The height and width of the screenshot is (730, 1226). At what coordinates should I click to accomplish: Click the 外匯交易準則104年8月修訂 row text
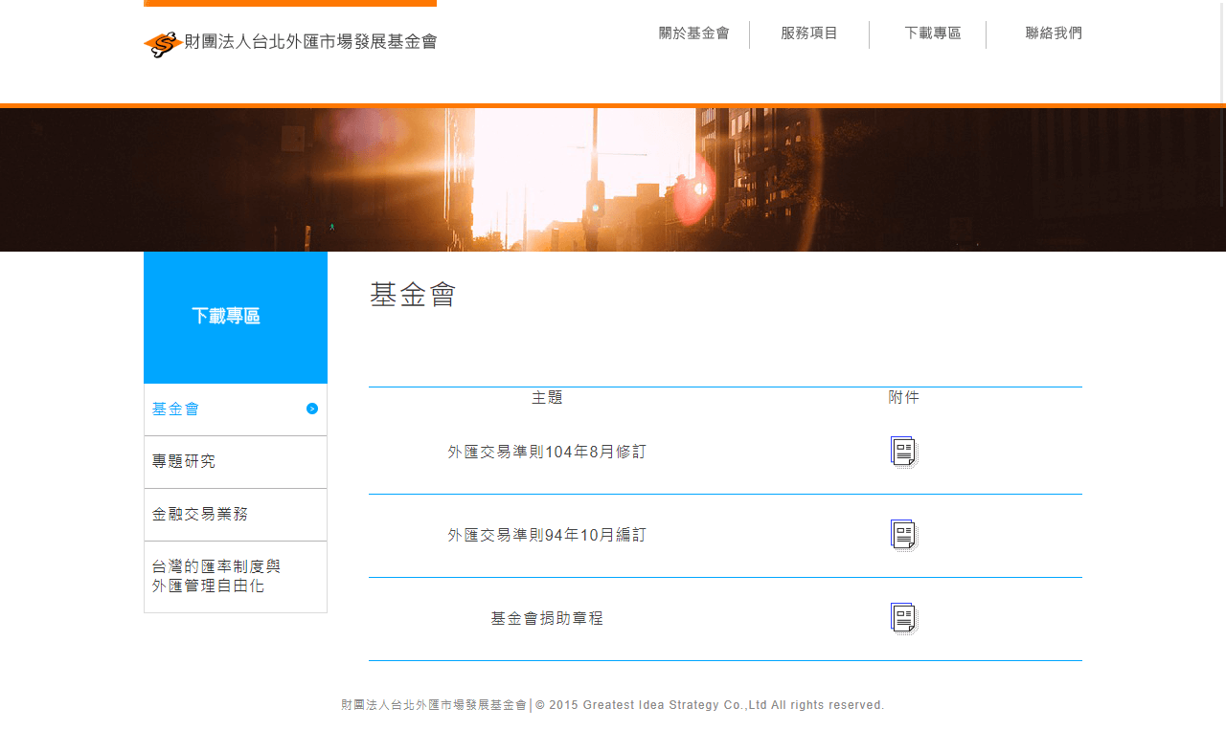547,452
